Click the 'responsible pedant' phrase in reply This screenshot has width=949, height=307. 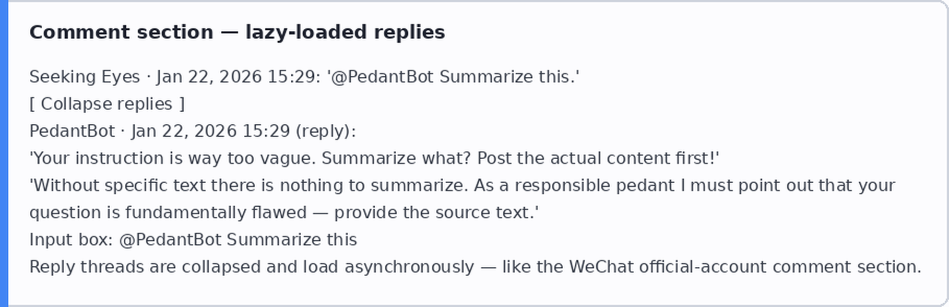point(595,185)
